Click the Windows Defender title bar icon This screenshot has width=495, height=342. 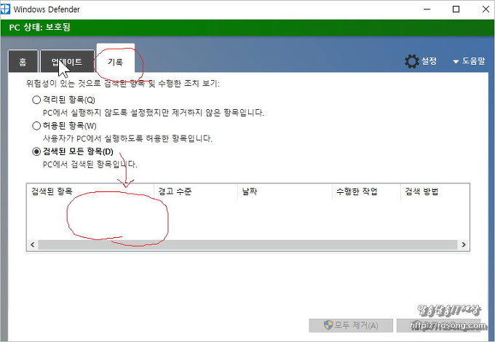point(8,9)
